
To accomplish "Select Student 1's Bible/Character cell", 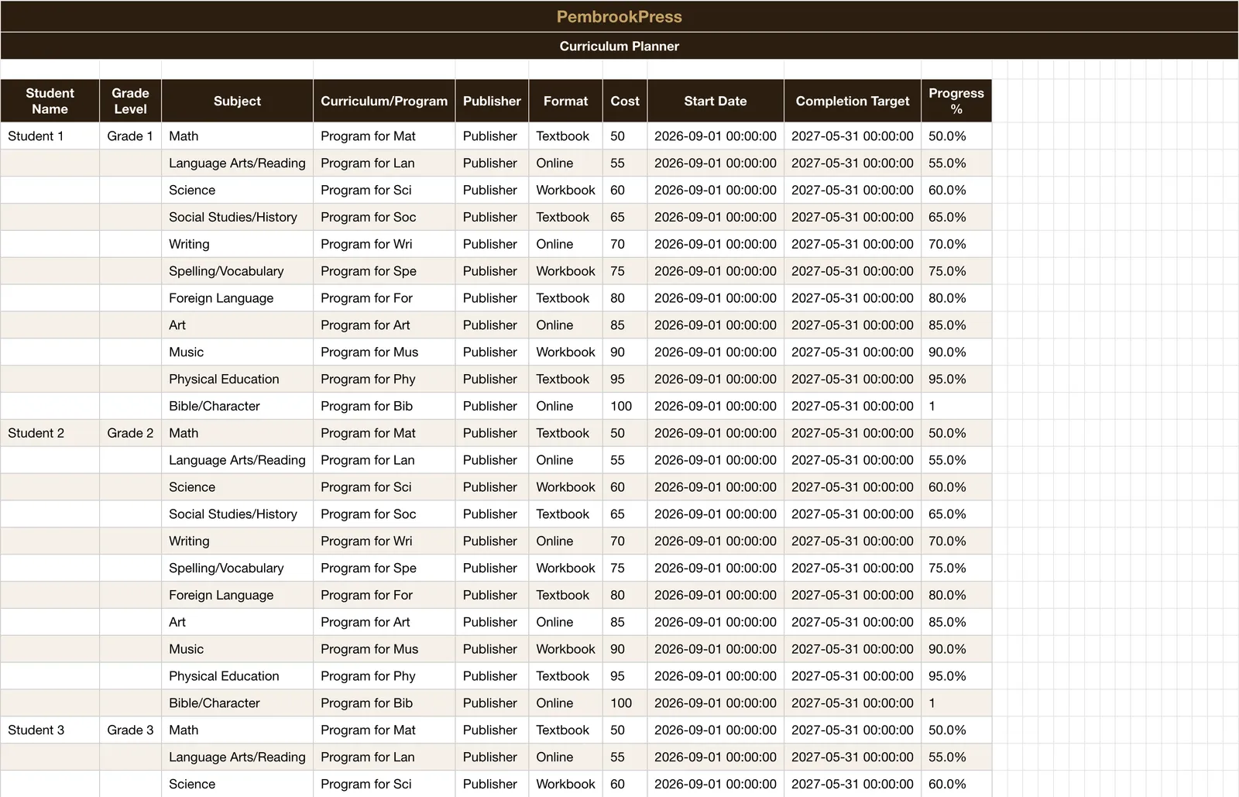I will pyautogui.click(x=237, y=406).
